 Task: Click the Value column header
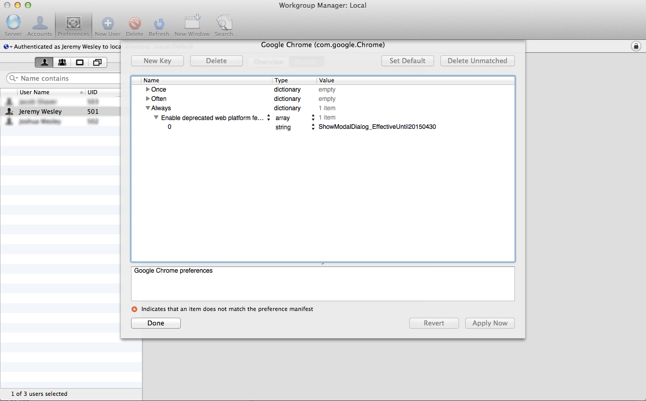click(415, 80)
